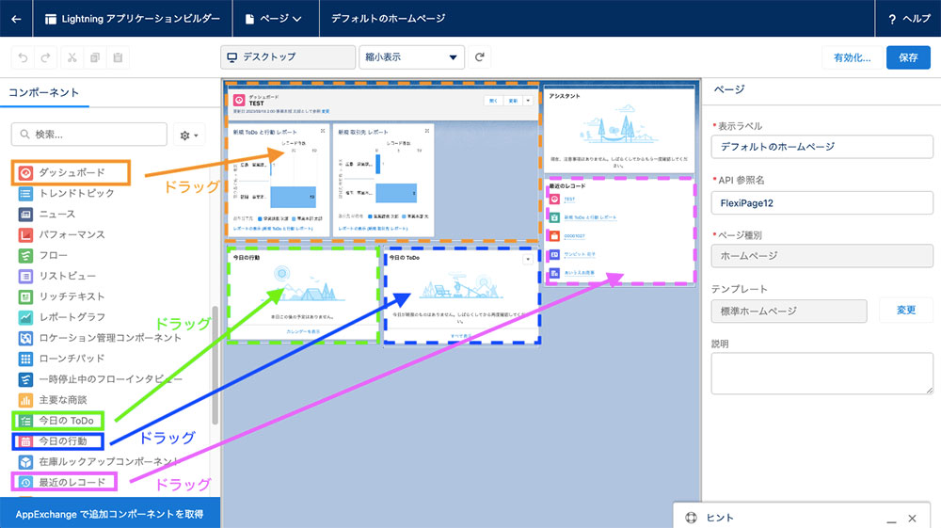Click the cut scissors icon
Image resolution: width=941 pixels, height=528 pixels.
72,57
